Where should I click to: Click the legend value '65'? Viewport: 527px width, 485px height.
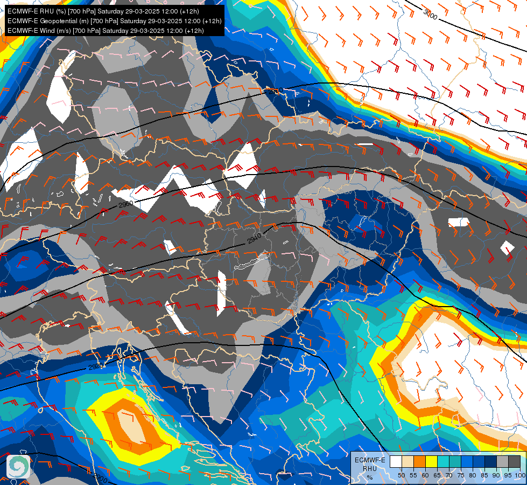coord(437,476)
